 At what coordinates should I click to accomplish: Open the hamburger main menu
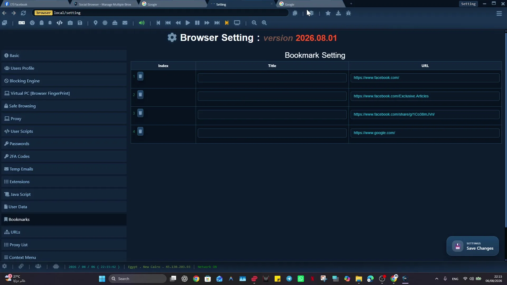point(499,13)
